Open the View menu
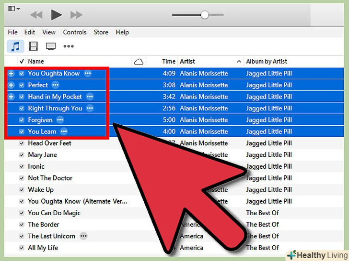349x261 pixels. [x=49, y=33]
